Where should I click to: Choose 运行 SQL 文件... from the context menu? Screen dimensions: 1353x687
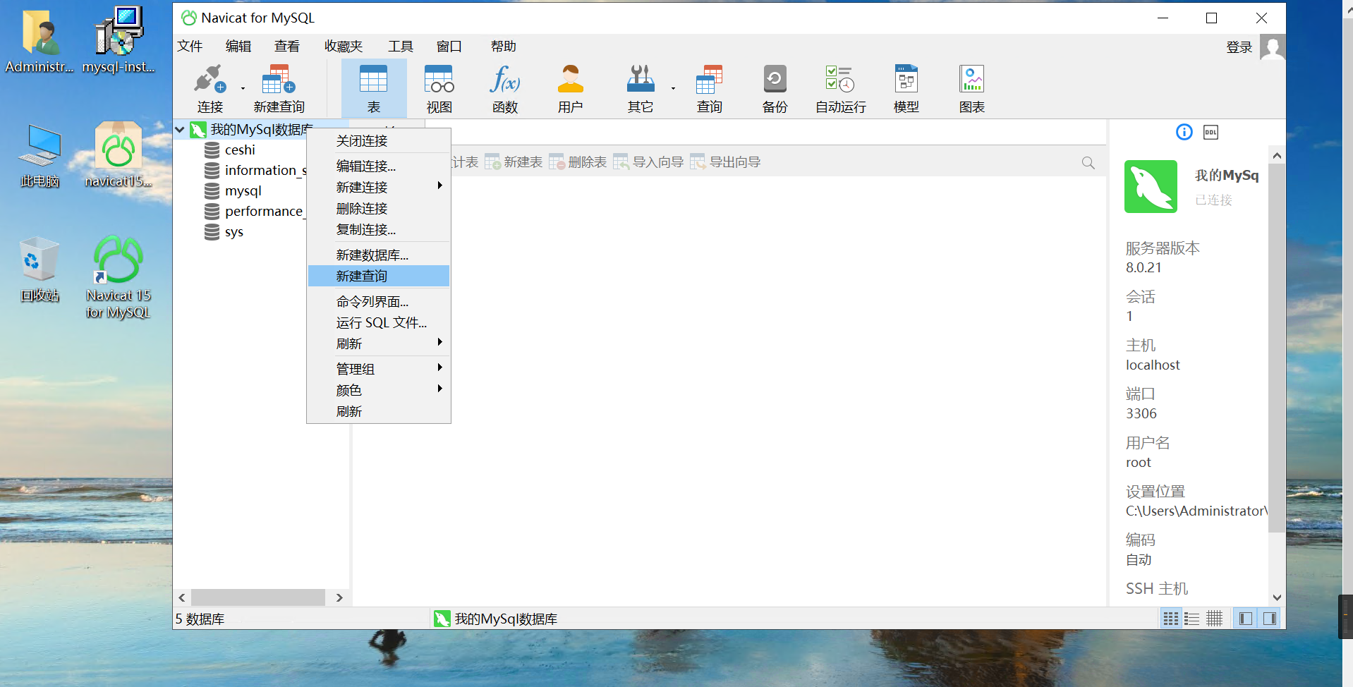pos(379,323)
